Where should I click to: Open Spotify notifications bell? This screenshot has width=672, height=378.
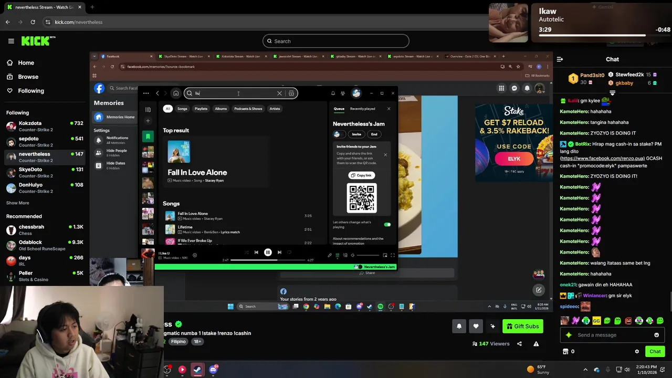[333, 93]
